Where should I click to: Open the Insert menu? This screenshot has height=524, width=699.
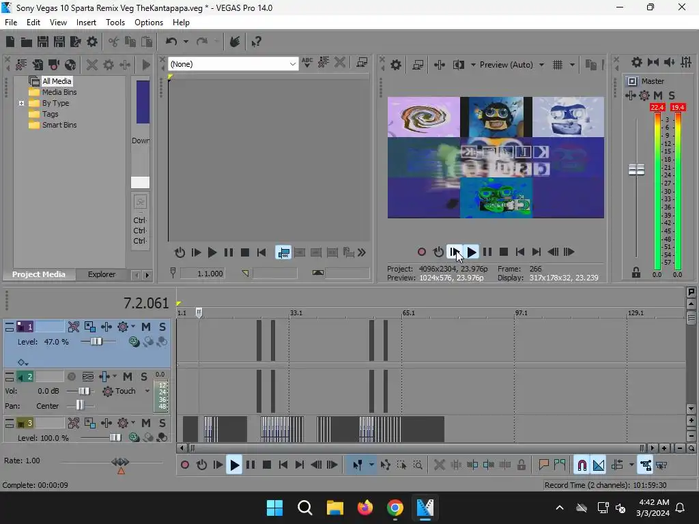[86, 23]
